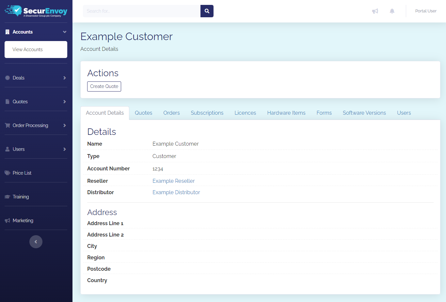Expand the Users sidebar menu chevron

point(65,149)
